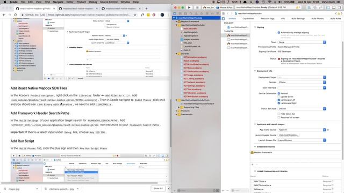Show the inspectors panel toggle icon
This screenshot has height=193, width=344.
[339, 8]
